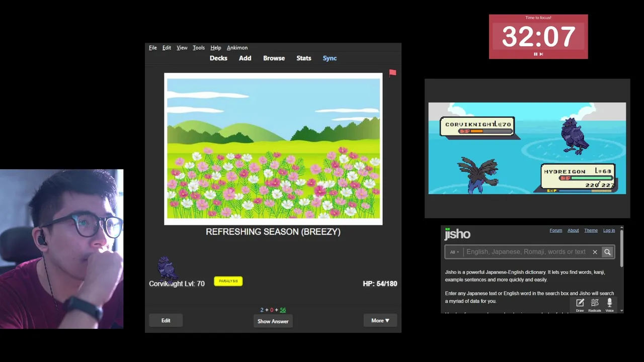Open the Ankimon menu
This screenshot has height=362, width=644.
[237, 48]
